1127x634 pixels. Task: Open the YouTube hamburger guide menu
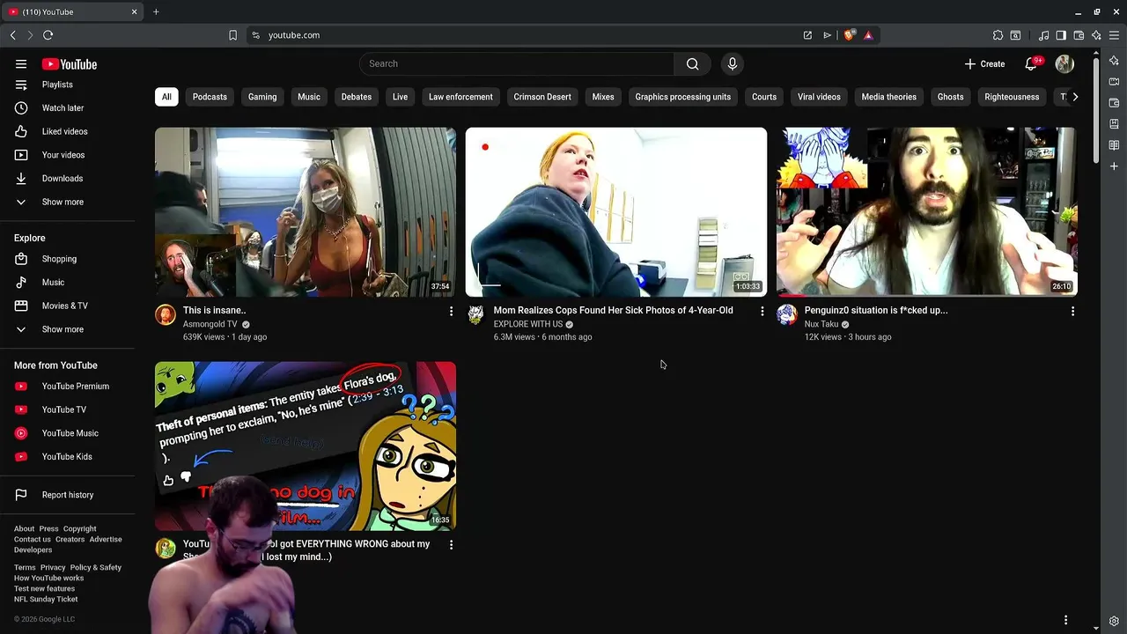pyautogui.click(x=21, y=64)
